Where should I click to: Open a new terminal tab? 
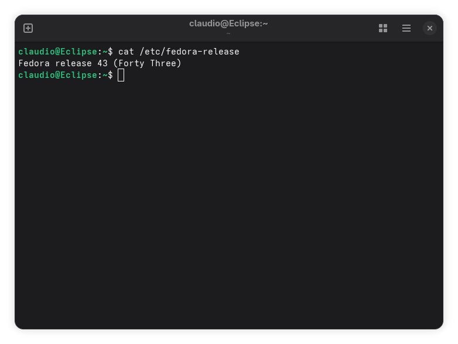pyautogui.click(x=28, y=28)
